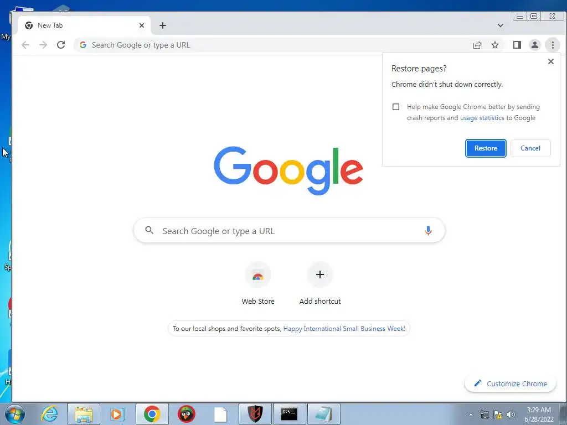This screenshot has height=425, width=567.
Task: Open the Action Center flag icon
Action: pyautogui.click(x=498, y=414)
